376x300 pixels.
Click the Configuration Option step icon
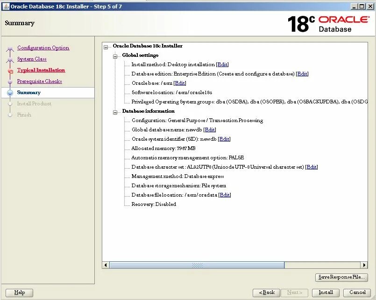coord(11,48)
